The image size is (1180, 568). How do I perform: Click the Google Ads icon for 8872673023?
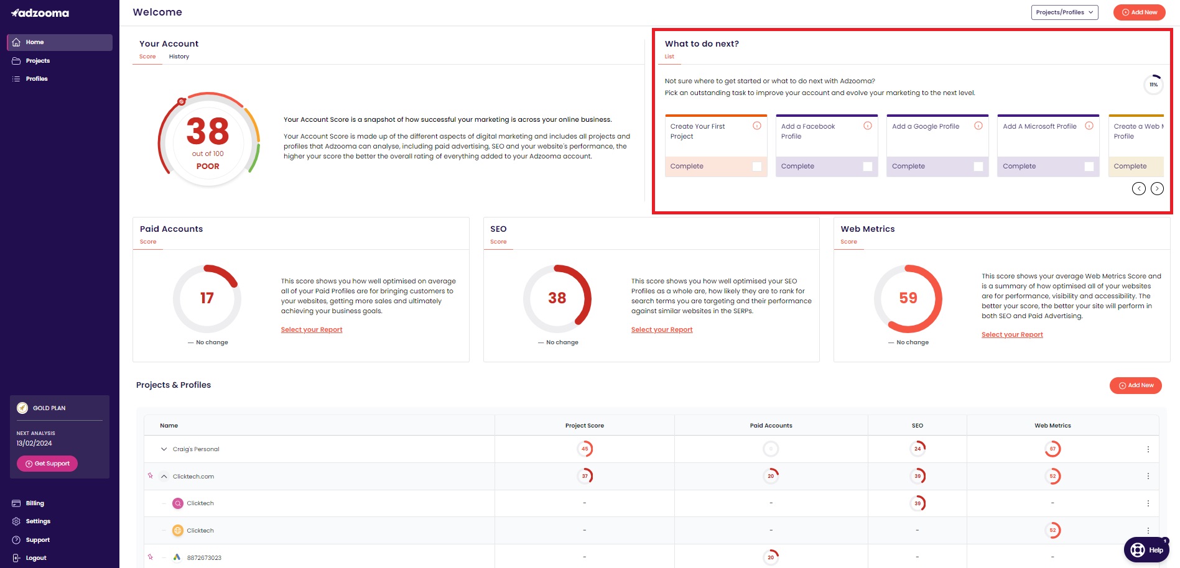[x=177, y=557]
